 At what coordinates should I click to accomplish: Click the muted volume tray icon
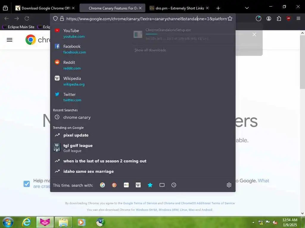tap(275, 223)
